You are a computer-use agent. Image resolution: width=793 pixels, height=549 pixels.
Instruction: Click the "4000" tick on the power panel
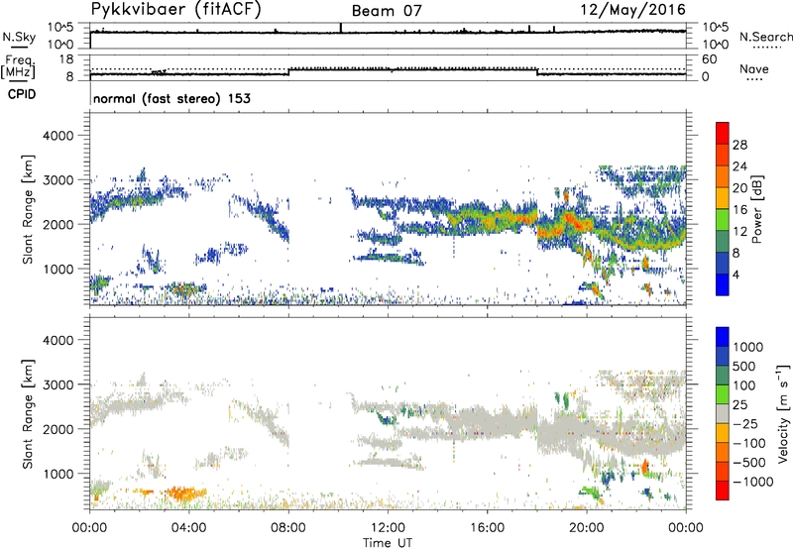(x=57, y=136)
